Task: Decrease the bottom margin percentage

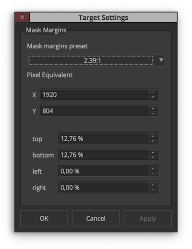Action: coord(153,157)
